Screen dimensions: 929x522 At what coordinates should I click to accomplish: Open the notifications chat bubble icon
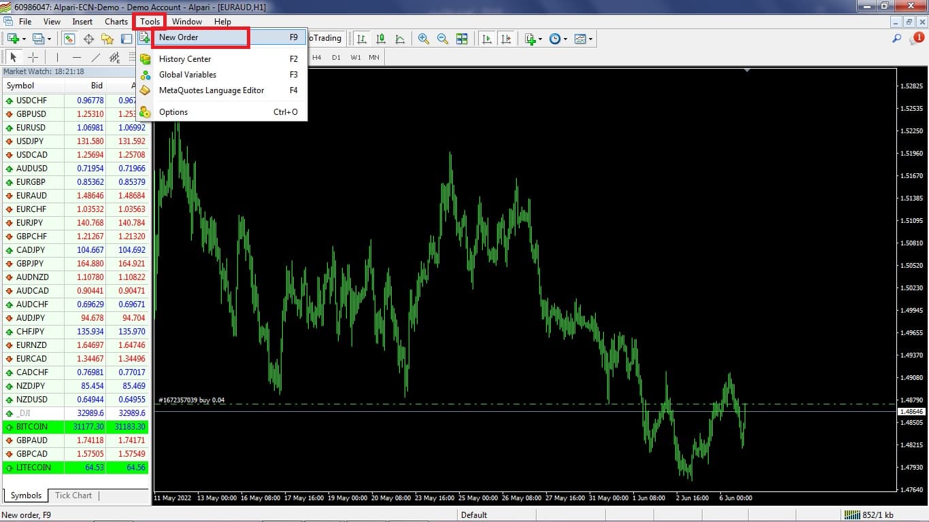915,39
